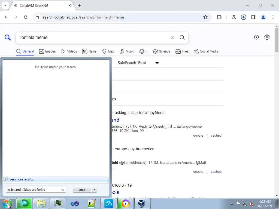Switch to the Music category tab
279x209 pixels.
tap(127, 51)
